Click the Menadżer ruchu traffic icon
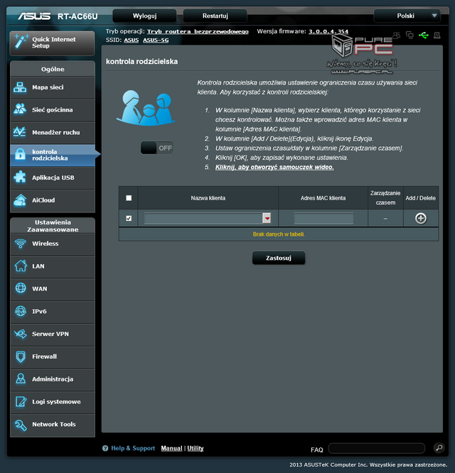This screenshot has width=455, height=473. click(20, 132)
